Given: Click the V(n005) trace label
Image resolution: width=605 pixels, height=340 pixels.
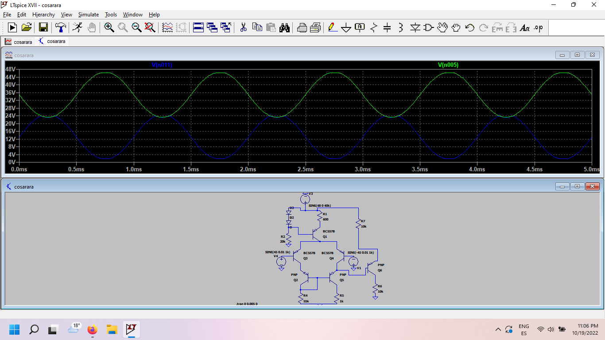Looking at the screenshot, I should 448,65.
